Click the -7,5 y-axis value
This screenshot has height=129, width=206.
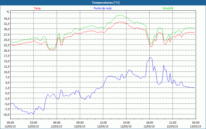[x=7, y=109]
